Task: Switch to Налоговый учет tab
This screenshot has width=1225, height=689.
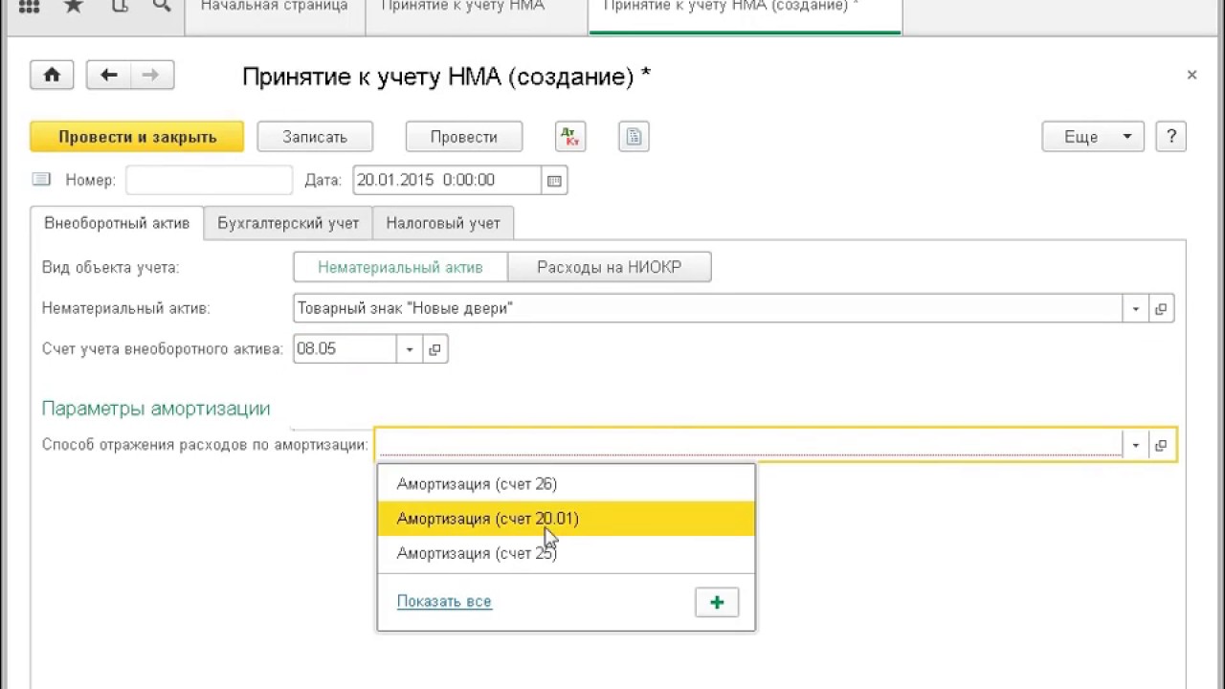Action: click(x=443, y=223)
